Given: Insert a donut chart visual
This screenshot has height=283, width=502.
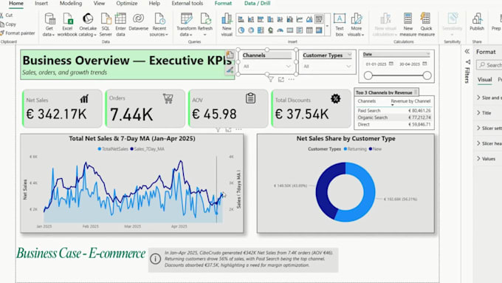Looking at the screenshot, I should pos(251,30).
